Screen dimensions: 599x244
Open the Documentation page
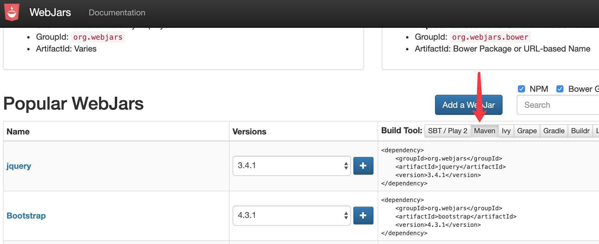click(117, 12)
